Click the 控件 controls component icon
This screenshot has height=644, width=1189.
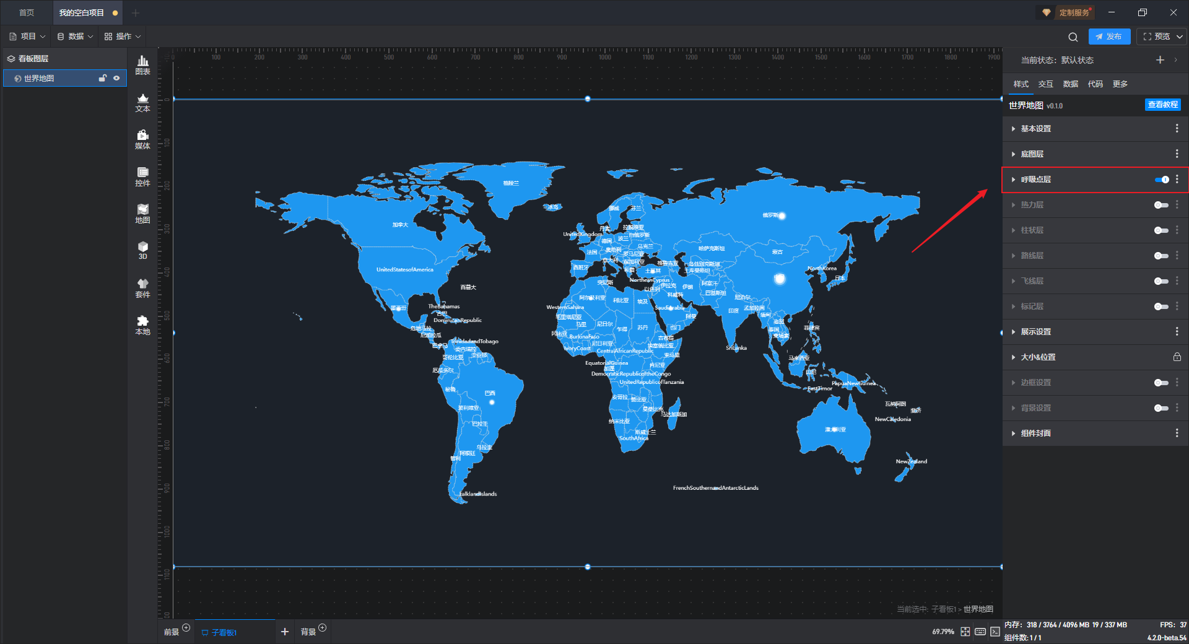click(x=142, y=176)
